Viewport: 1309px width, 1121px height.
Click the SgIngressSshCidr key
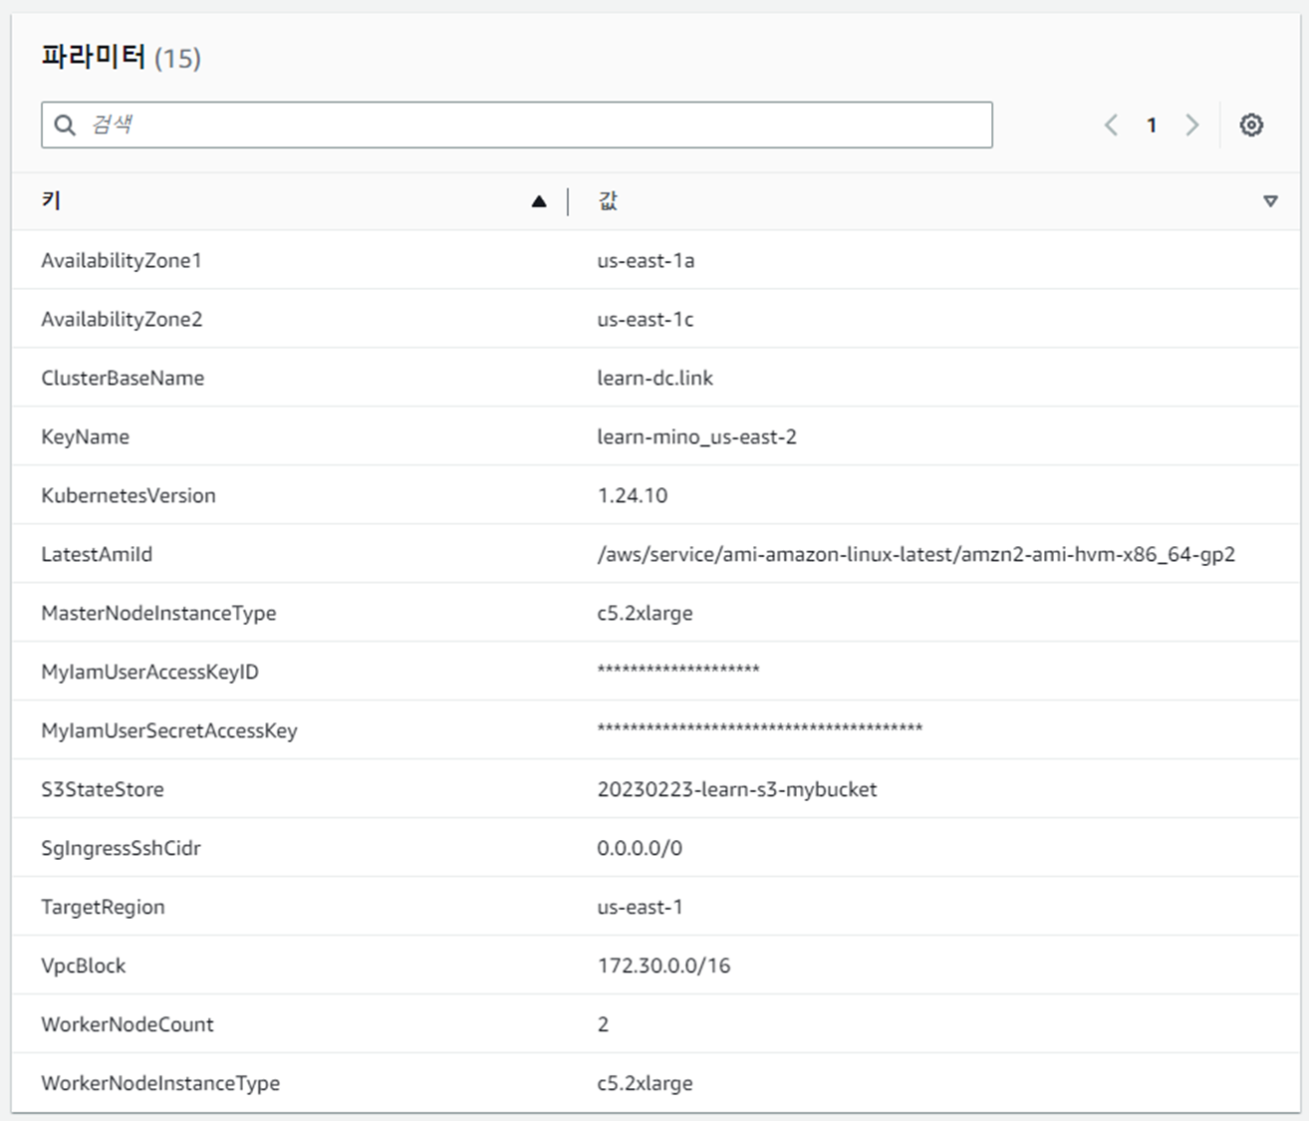click(121, 848)
